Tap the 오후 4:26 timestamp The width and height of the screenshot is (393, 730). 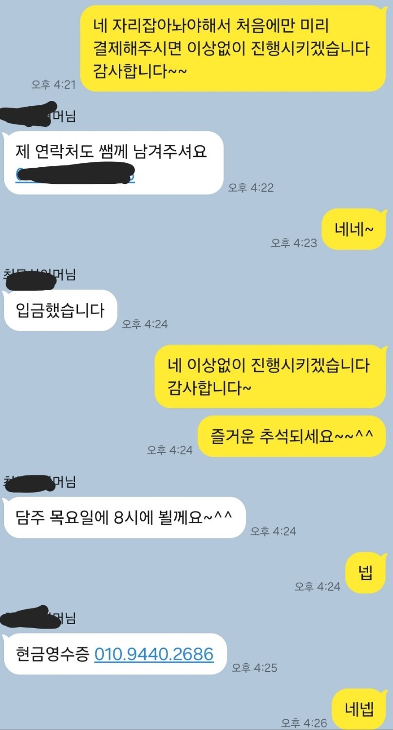tap(304, 723)
